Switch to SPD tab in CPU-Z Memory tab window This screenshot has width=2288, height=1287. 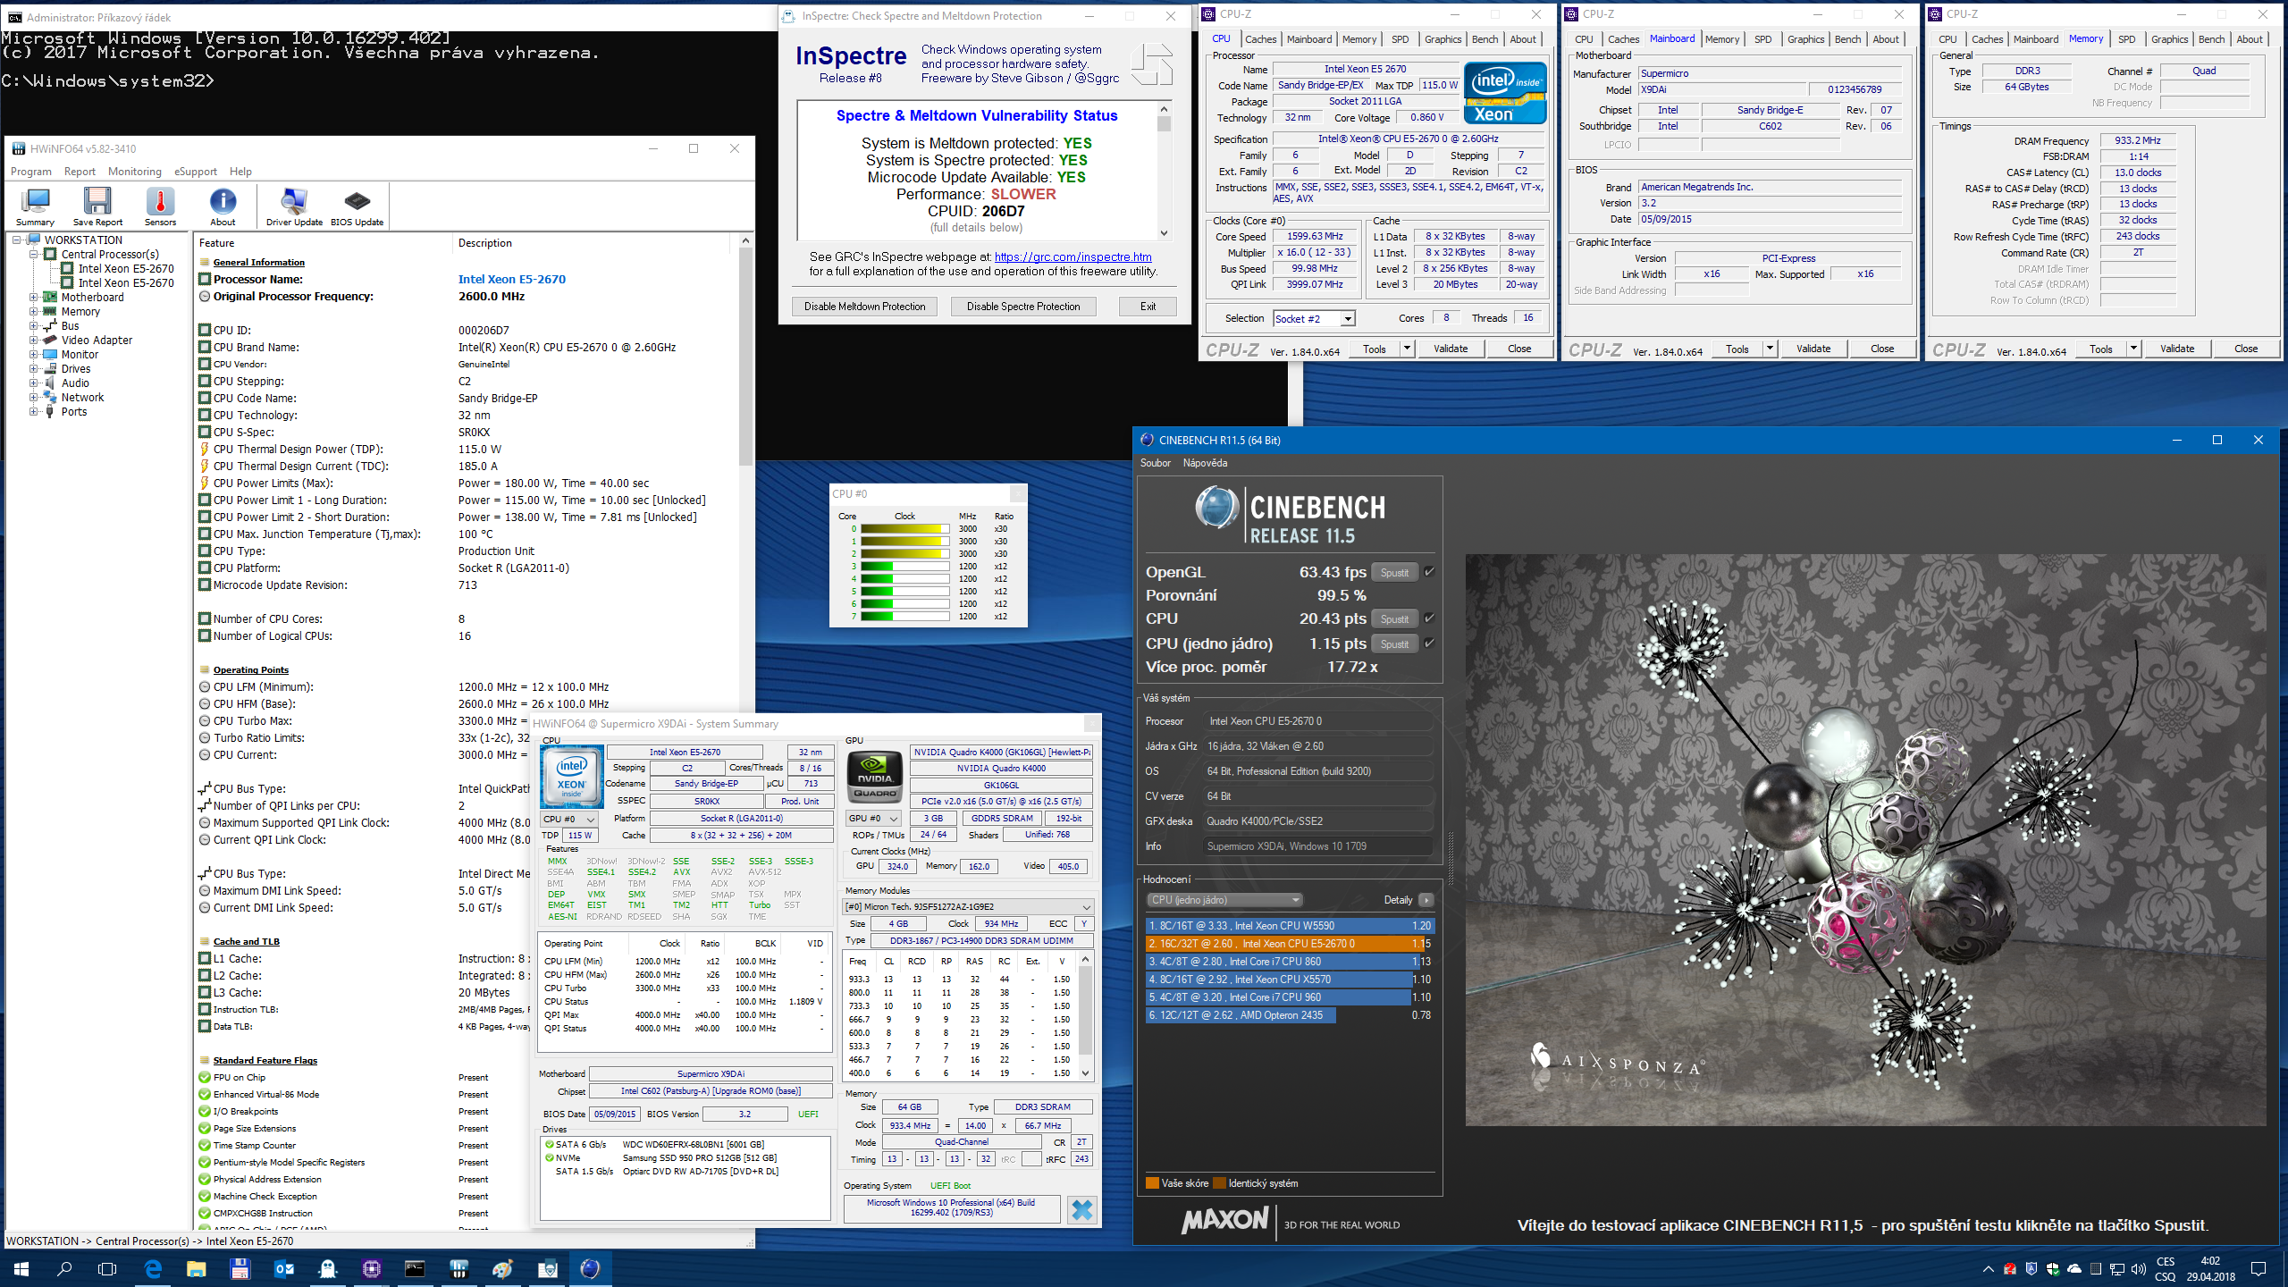click(2127, 39)
